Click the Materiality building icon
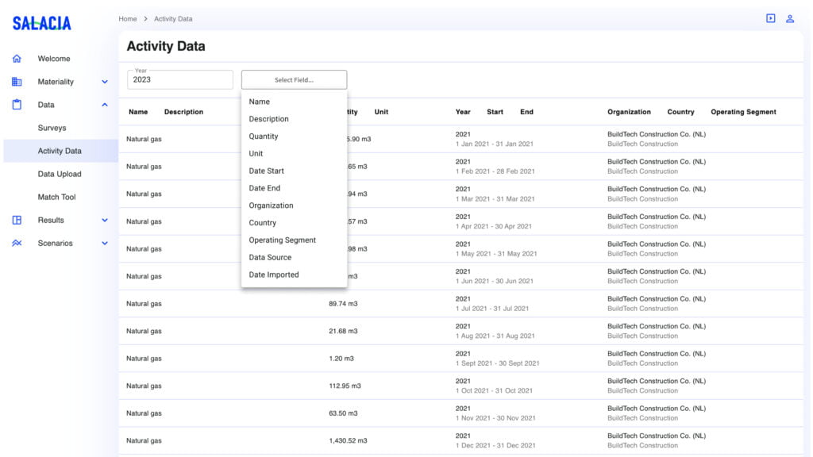This screenshot has height=457, width=813. click(x=17, y=82)
